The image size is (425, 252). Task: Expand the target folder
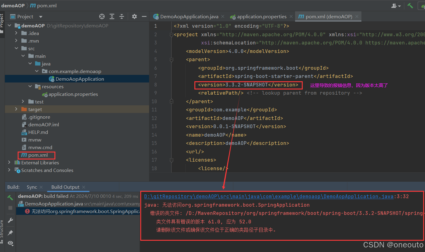pyautogui.click(x=16, y=109)
